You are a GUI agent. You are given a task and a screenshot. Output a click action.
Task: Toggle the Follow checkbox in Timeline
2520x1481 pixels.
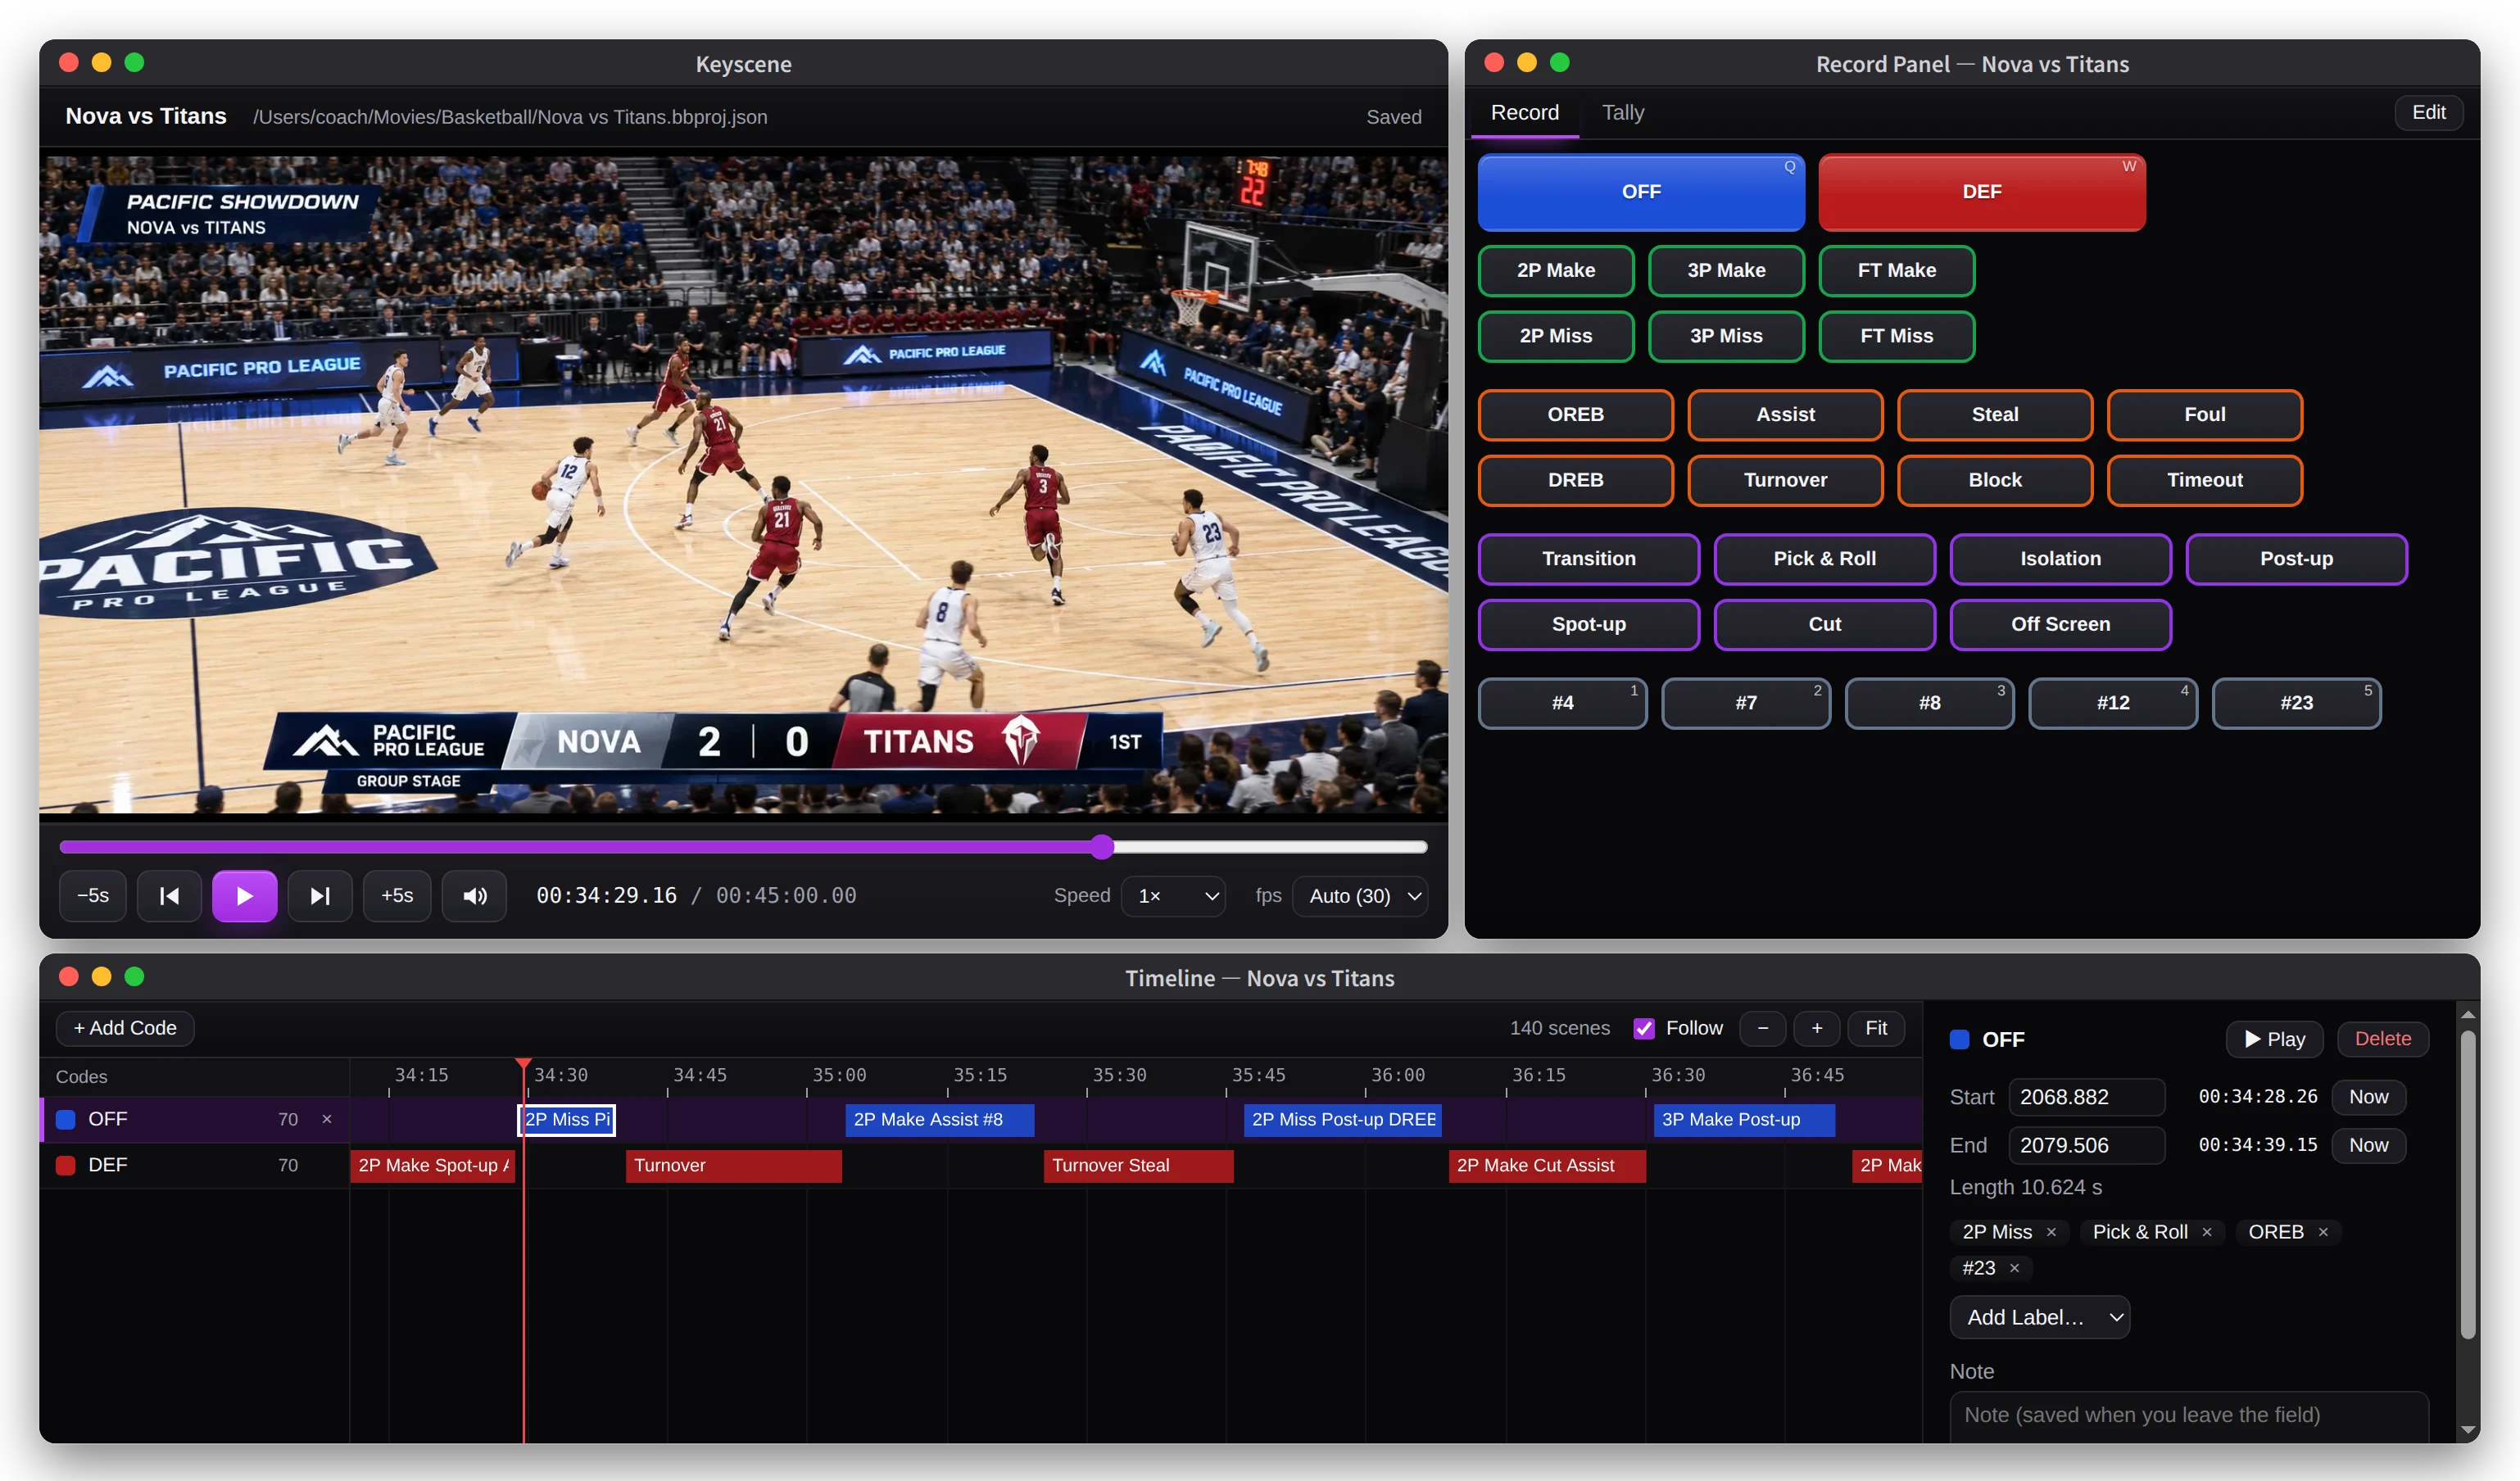[1644, 1028]
